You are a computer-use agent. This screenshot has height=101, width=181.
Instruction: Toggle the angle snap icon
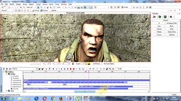coord(91,7)
